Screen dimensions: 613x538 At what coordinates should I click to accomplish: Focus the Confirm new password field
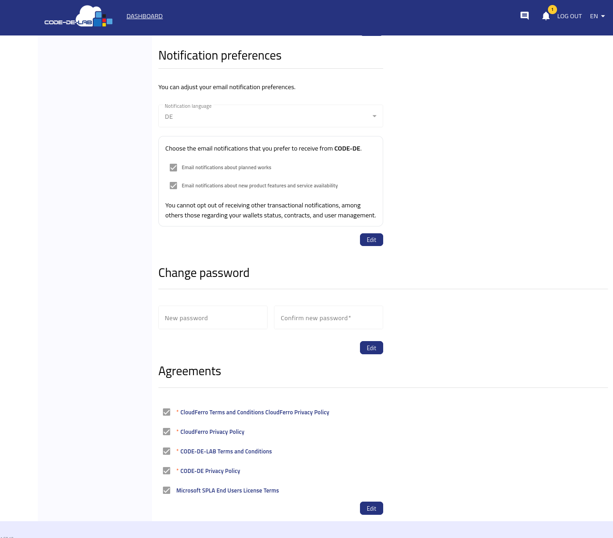[x=329, y=317]
